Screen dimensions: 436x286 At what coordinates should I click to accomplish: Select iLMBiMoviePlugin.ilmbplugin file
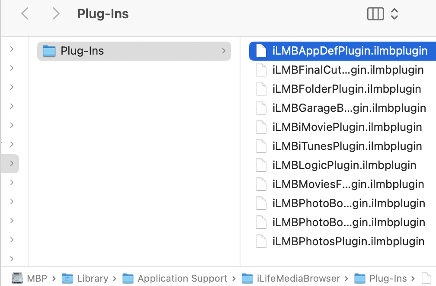click(343, 127)
